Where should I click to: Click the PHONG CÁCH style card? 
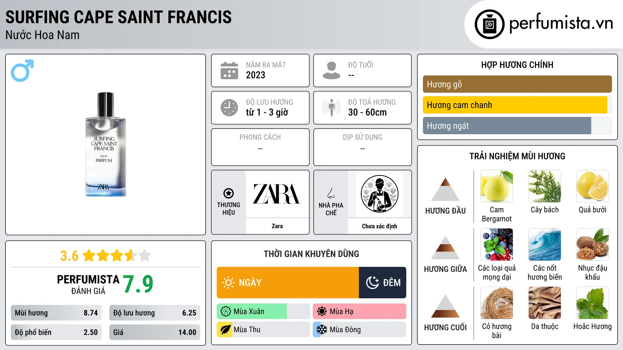[260, 147]
